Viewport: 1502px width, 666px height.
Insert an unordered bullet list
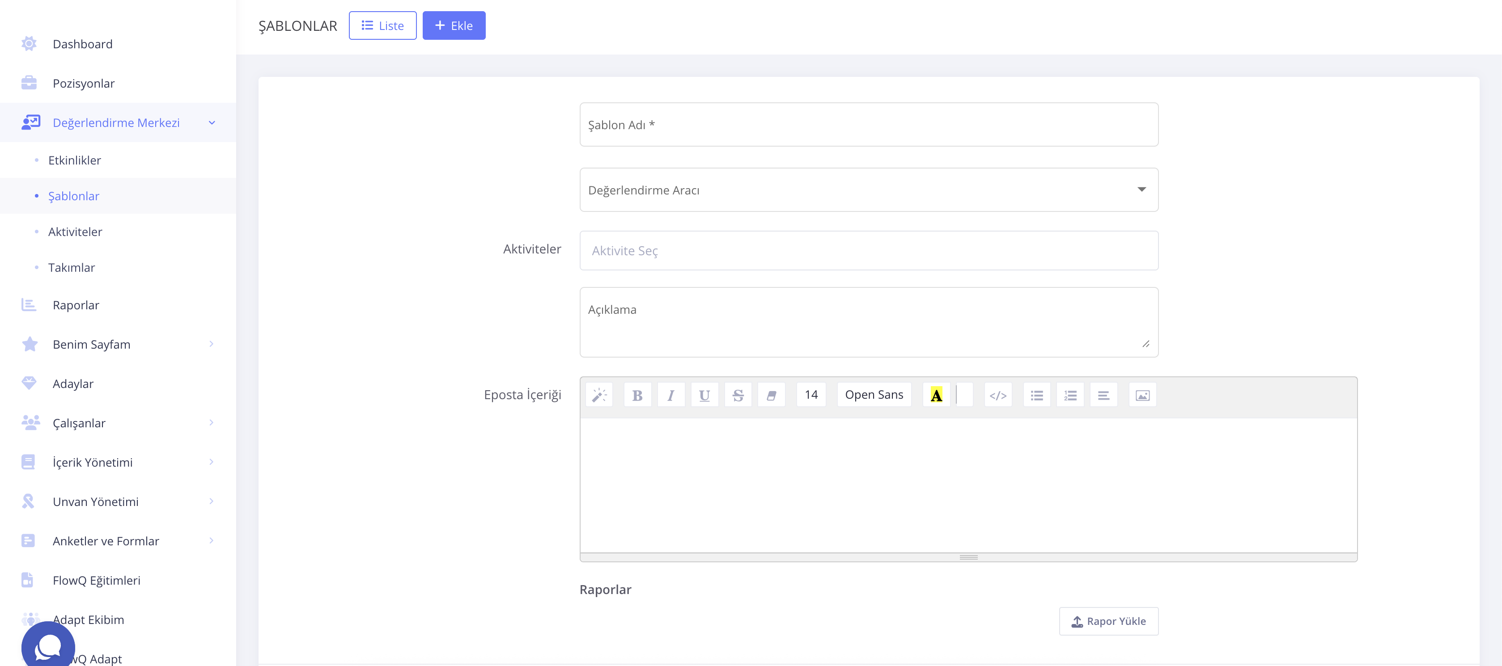point(1036,395)
